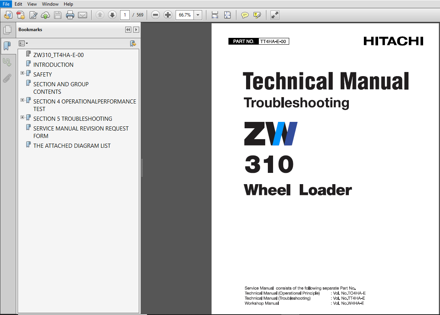440x315 pixels.
Task: Select the Highlight Text tool icon
Action: click(x=257, y=15)
